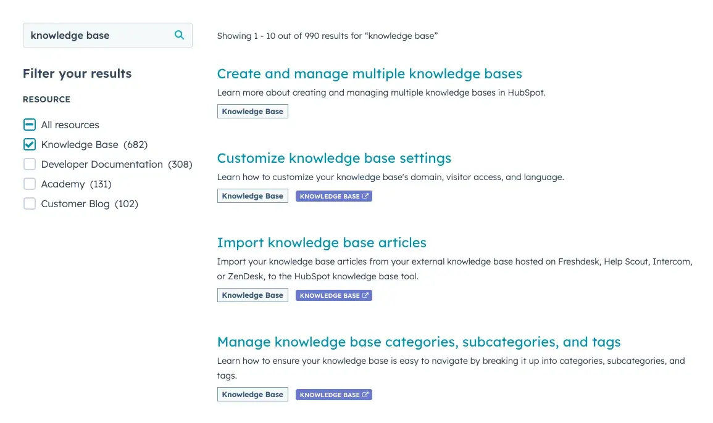Toggle the All resources checkbox
713x423 pixels.
(x=29, y=125)
